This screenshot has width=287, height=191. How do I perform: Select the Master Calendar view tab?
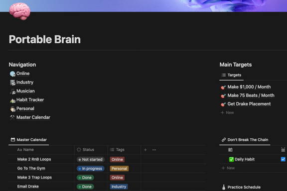[29, 140]
